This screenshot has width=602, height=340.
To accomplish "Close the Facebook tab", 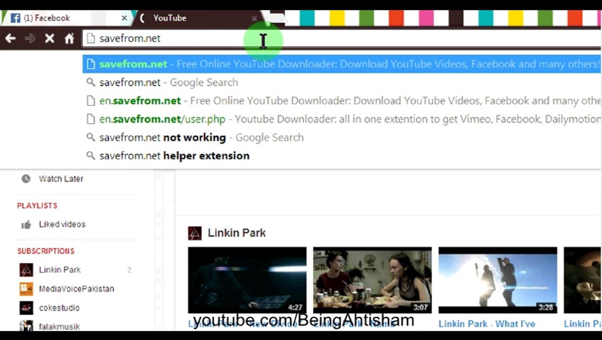I will pyautogui.click(x=124, y=18).
